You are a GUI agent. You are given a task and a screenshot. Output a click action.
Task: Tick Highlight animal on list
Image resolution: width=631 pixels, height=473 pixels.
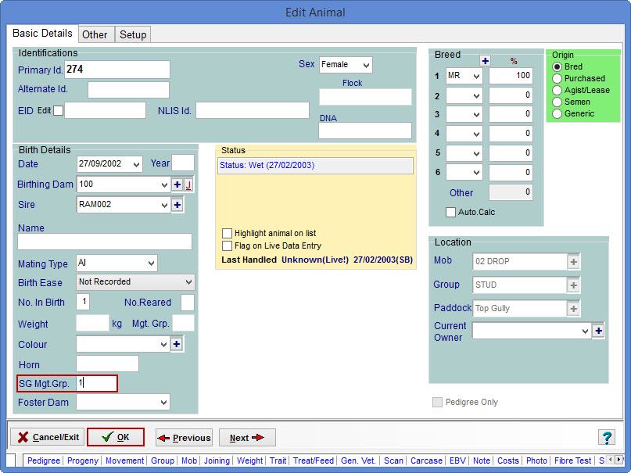(228, 233)
